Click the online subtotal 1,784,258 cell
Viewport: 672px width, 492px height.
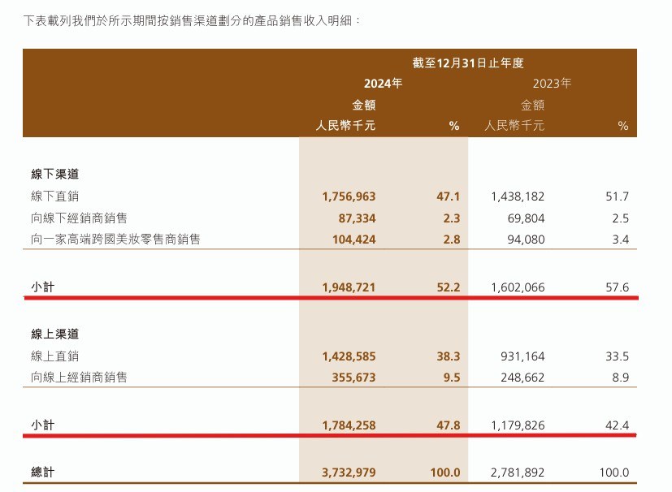[349, 425]
